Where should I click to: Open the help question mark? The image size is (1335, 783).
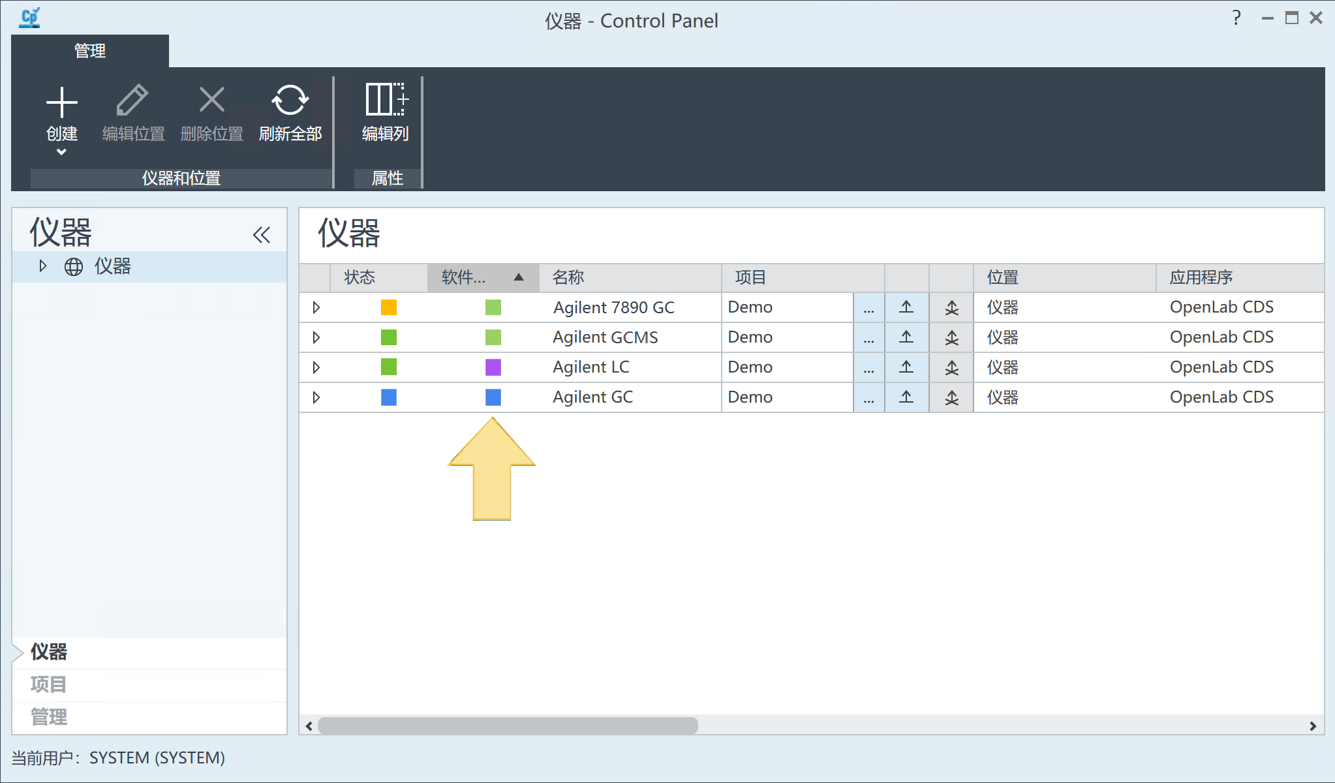click(1236, 18)
